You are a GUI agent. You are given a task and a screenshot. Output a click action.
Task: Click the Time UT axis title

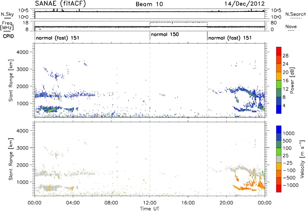click(x=150, y=209)
